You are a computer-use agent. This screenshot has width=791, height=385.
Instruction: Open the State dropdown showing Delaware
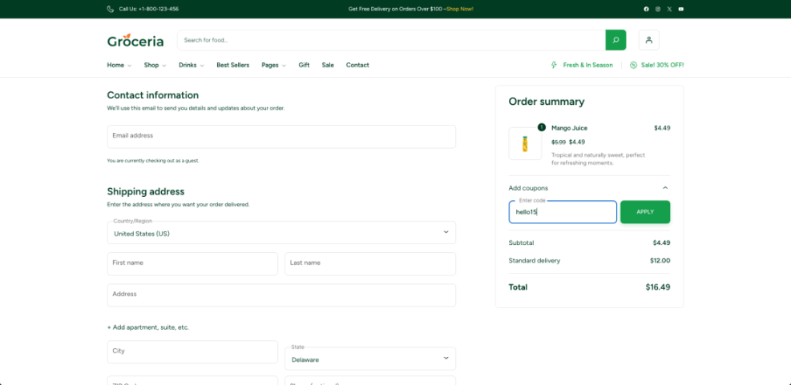coord(370,359)
